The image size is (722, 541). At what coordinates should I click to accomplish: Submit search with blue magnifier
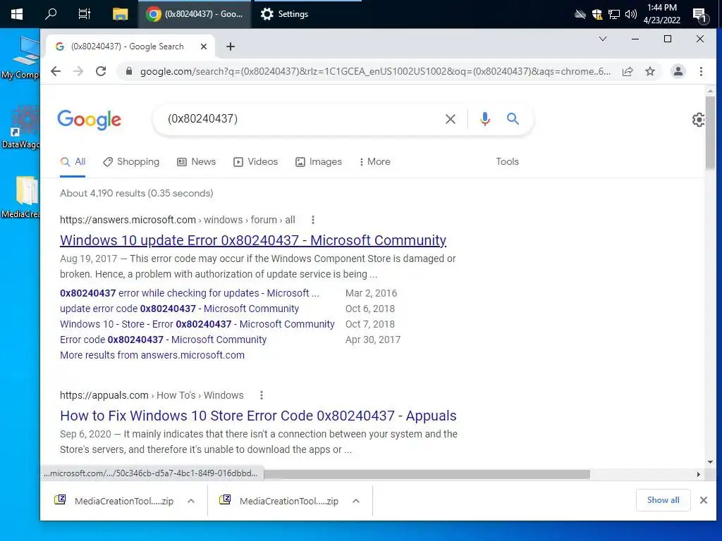click(513, 118)
